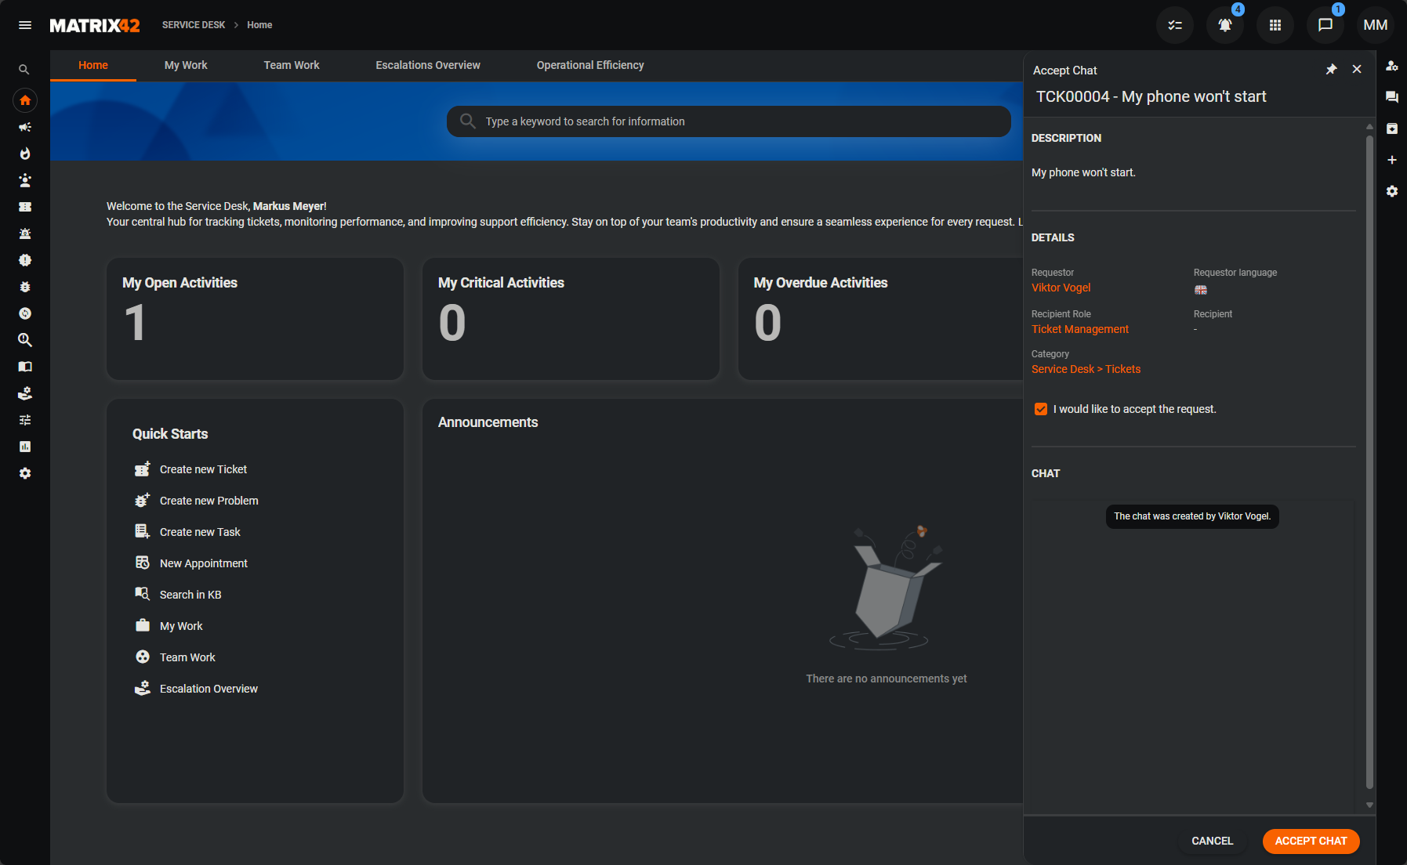Click the plus icon in right rail
1407x865 pixels.
click(x=1392, y=160)
